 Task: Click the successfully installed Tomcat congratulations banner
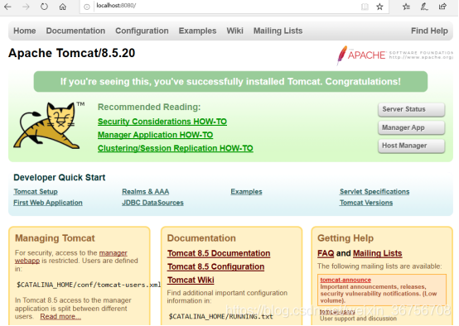[230, 81]
